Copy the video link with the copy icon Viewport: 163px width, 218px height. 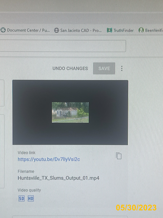pyautogui.click(x=119, y=156)
